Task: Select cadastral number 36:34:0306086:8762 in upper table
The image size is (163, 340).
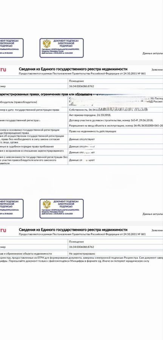Action: click(x=81, y=86)
